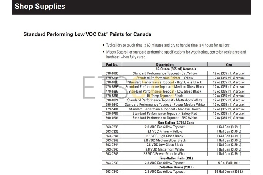Viewport: 263px width, 175px height.
Task: Click the Standard Performing Low VOC heading
Action: pyautogui.click(x=87, y=34)
